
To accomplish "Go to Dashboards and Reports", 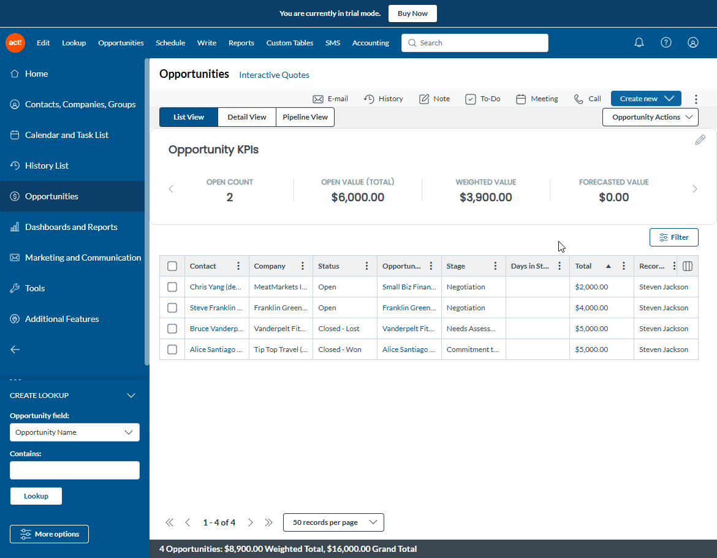I will [x=72, y=227].
